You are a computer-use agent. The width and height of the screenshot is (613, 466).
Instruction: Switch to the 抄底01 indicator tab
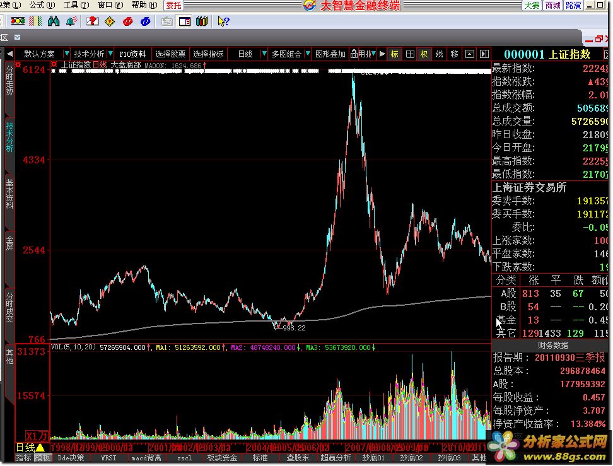point(373,457)
